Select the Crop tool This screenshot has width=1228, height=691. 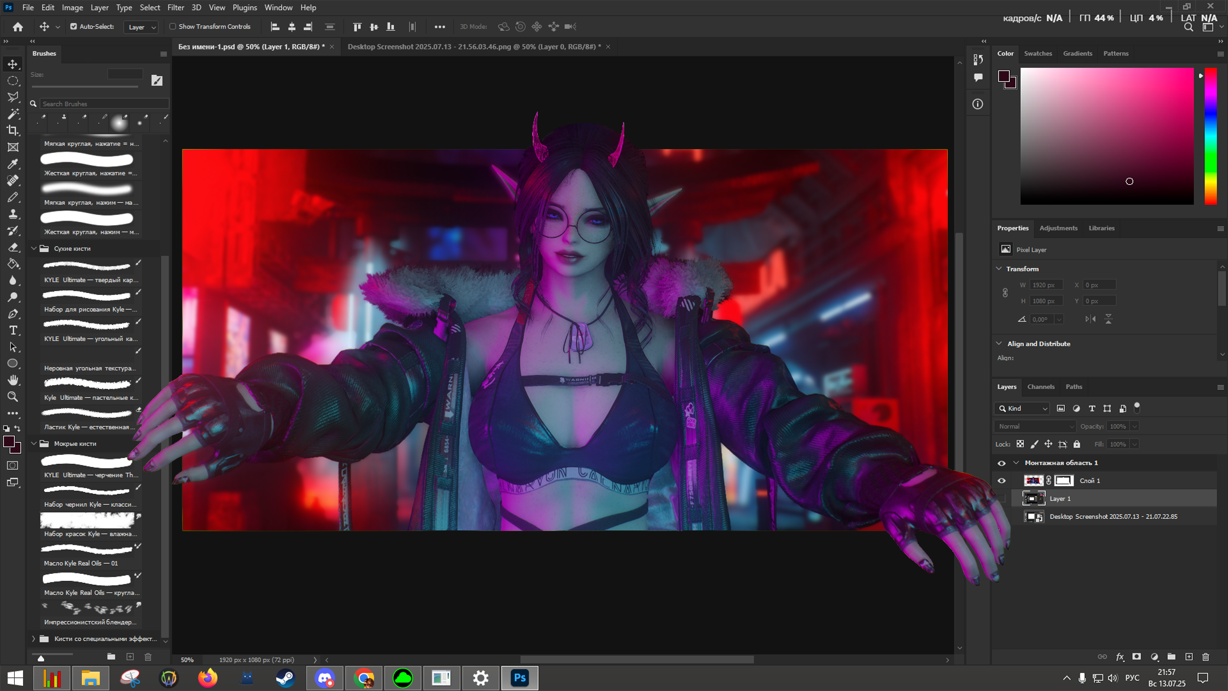13,131
